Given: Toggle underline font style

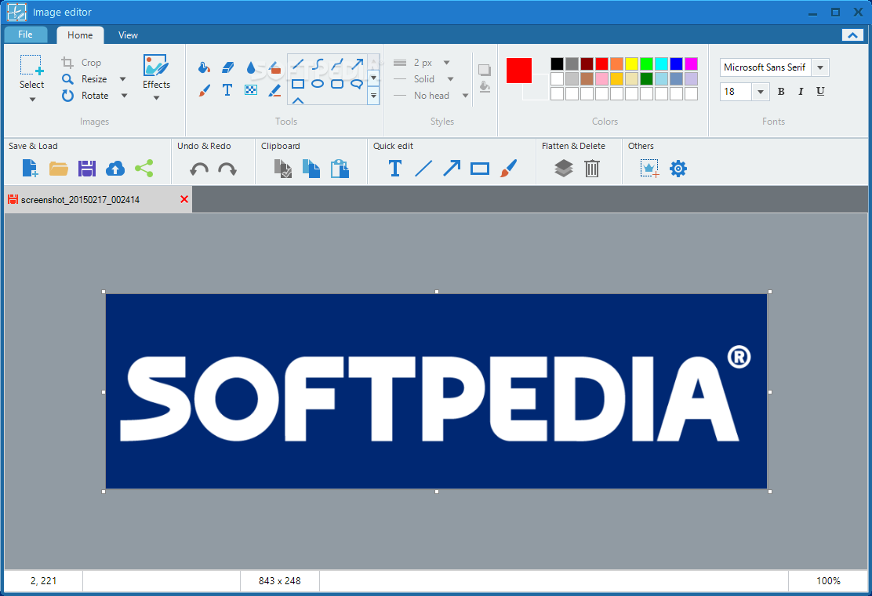Looking at the screenshot, I should coord(820,92).
